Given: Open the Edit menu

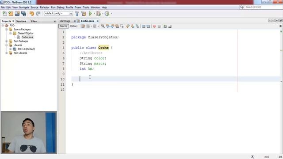Looking at the screenshot, I should pos(8,8).
